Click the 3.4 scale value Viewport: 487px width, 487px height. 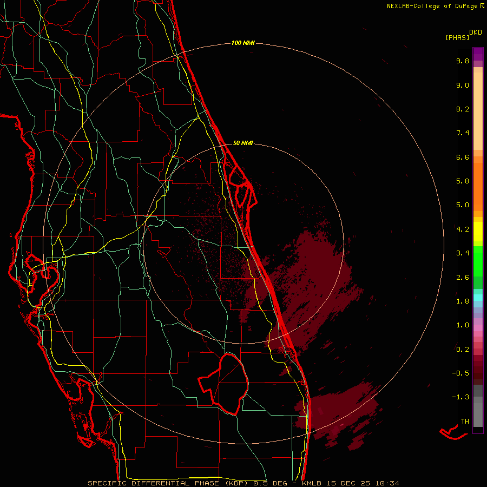[x=463, y=253]
